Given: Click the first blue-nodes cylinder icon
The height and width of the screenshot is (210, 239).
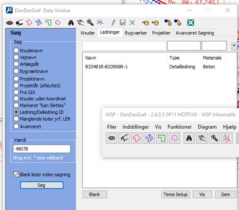Looking at the screenshot, I should click(x=168, y=23).
